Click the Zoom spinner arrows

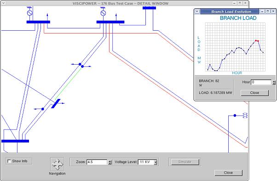point(110,162)
